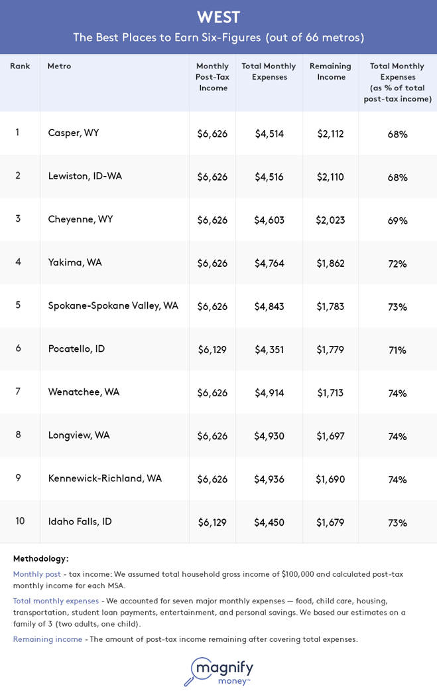
Task: Click the "Monthly post" methodology term
Action: point(37,574)
